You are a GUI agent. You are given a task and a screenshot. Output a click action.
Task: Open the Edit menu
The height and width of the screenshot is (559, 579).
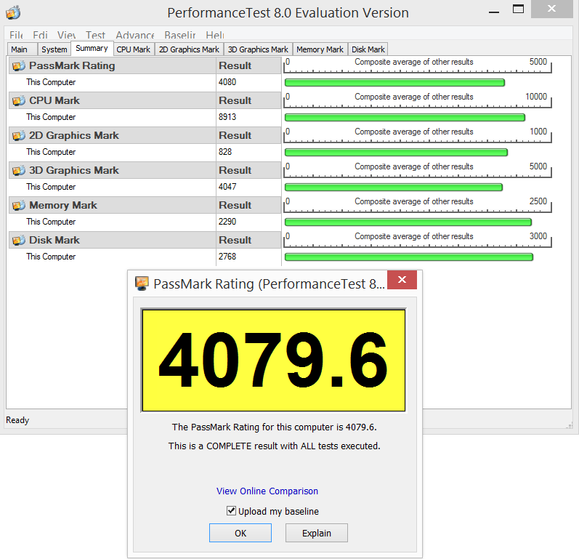[x=40, y=35]
